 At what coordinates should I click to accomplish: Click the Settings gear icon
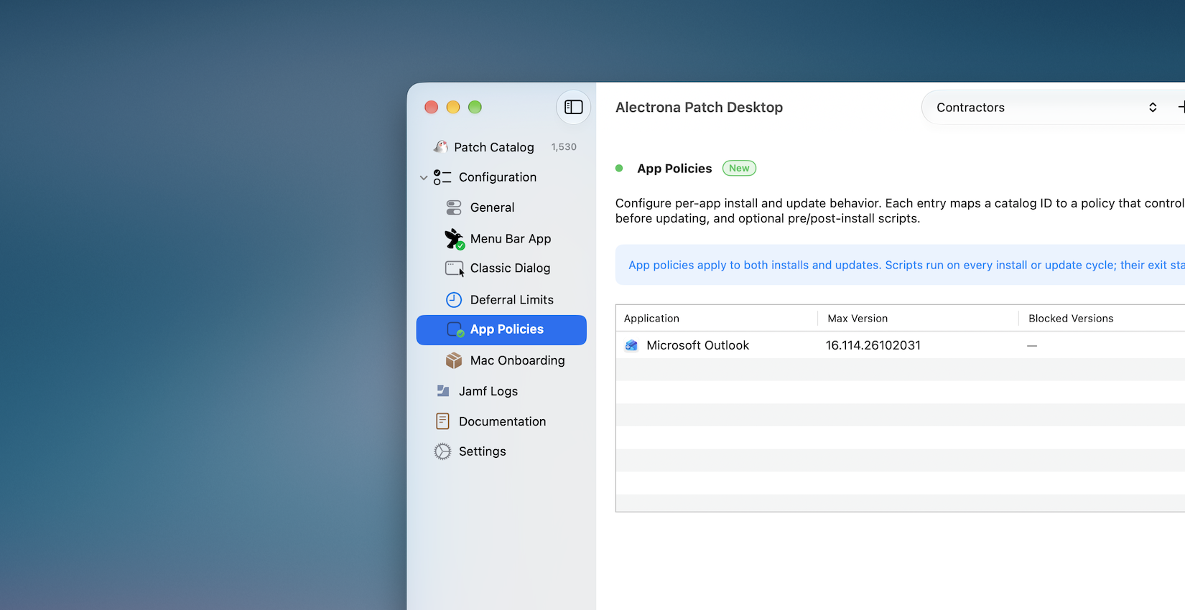click(442, 451)
